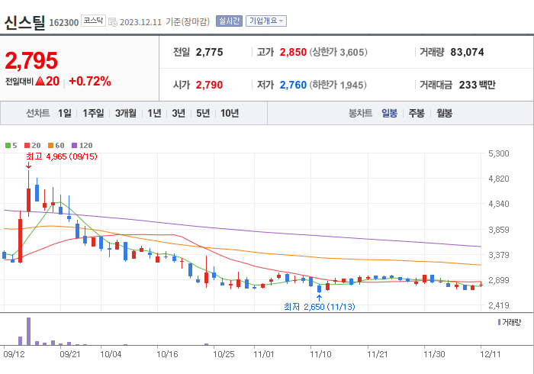Switch to the 주봉 weekly candle chart

(417, 113)
